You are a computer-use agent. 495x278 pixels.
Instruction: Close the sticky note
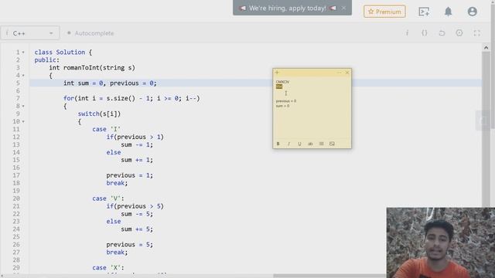click(347, 73)
